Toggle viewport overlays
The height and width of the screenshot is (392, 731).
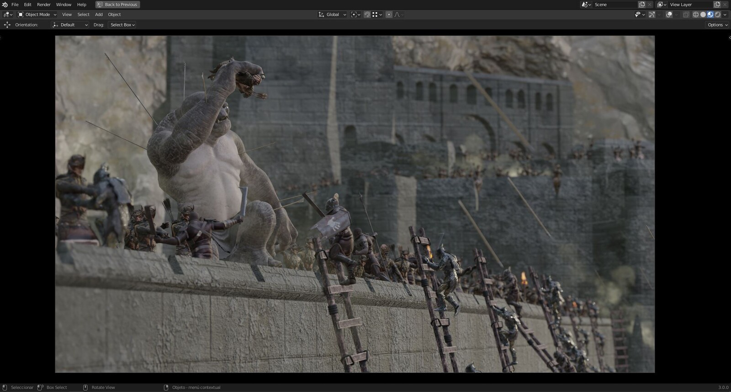(669, 15)
